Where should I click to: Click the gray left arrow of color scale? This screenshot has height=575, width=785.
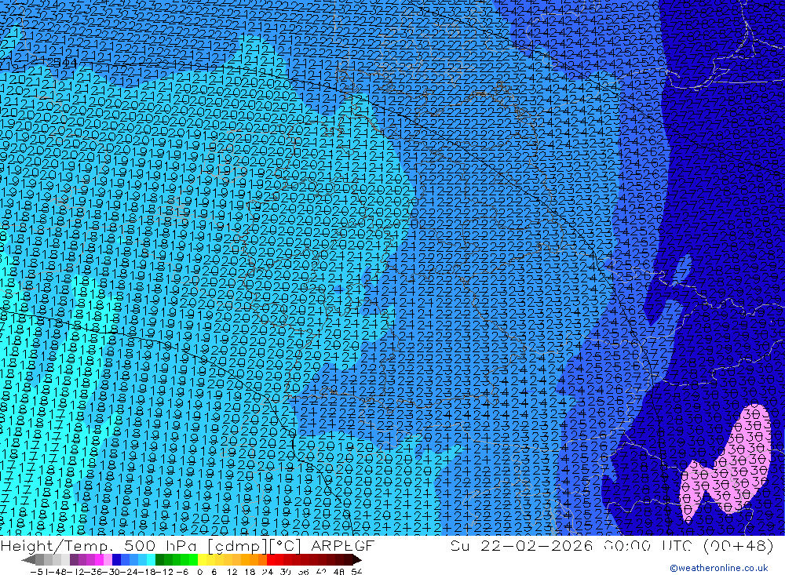coord(28,560)
